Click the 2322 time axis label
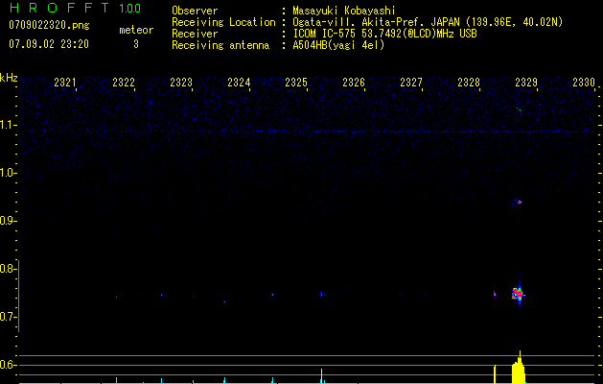 124,83
